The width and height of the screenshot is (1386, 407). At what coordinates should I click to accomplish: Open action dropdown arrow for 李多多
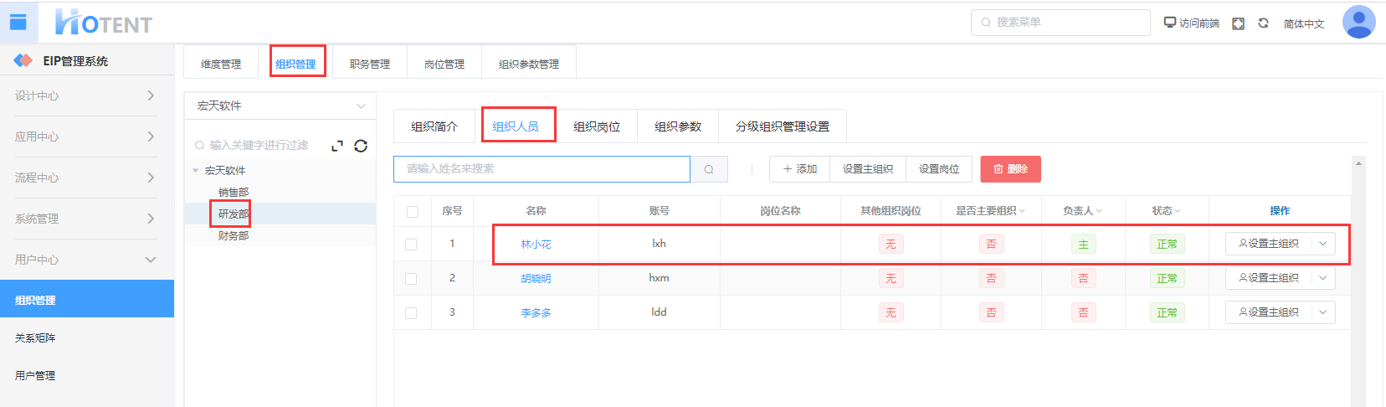(1323, 312)
